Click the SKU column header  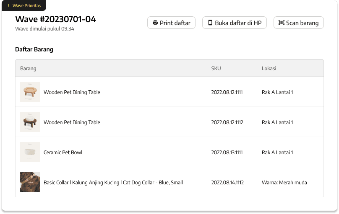click(x=216, y=69)
